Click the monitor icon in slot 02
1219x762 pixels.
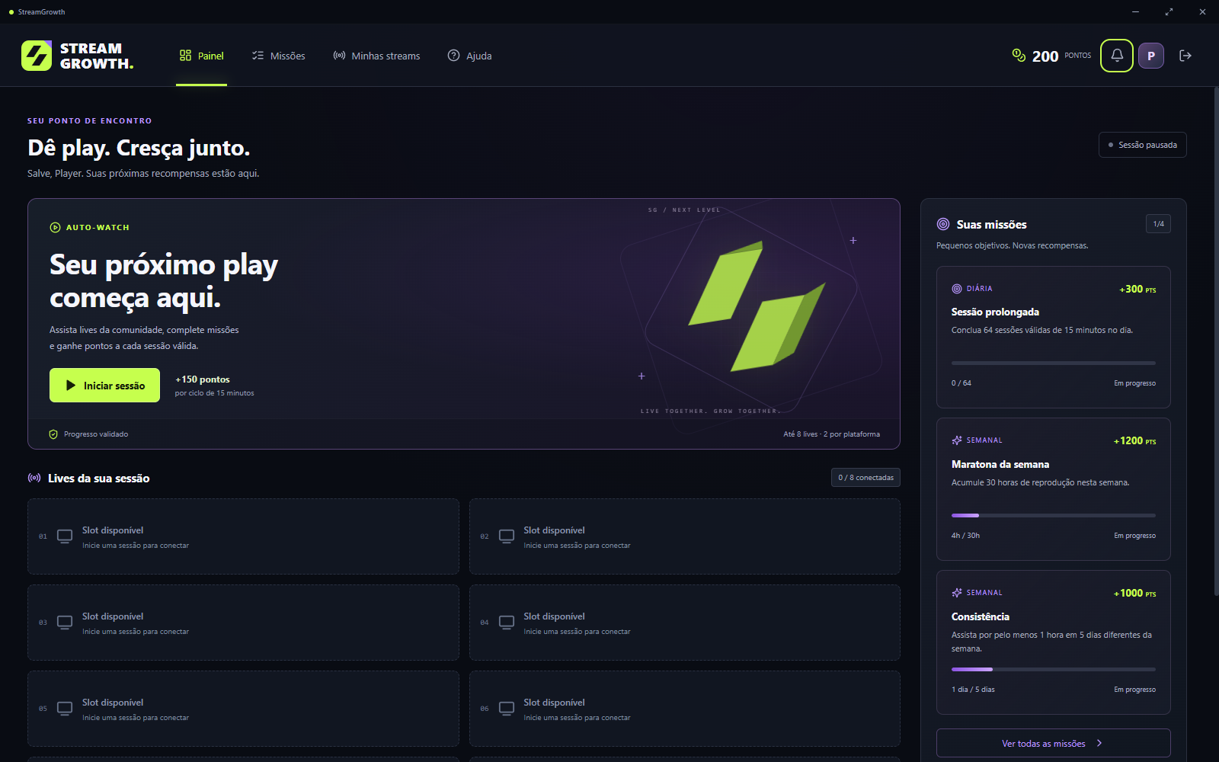click(507, 536)
